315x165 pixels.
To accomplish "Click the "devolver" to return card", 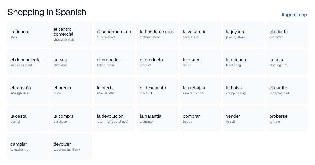I will [x=71, y=146].
